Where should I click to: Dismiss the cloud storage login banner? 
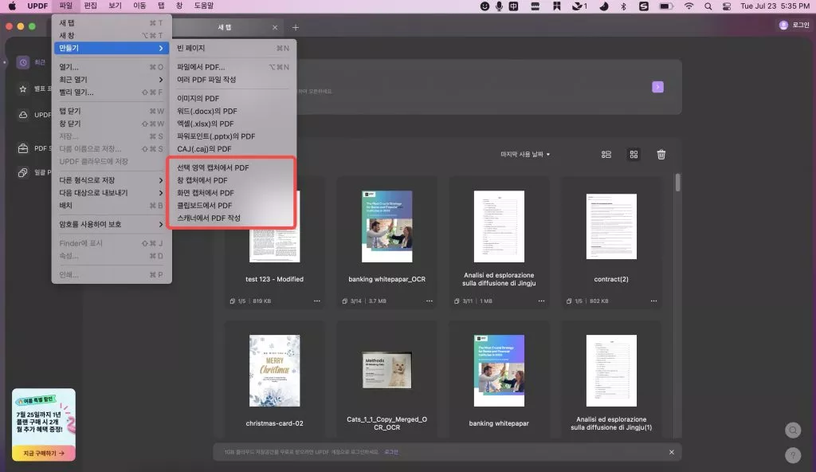click(x=671, y=452)
